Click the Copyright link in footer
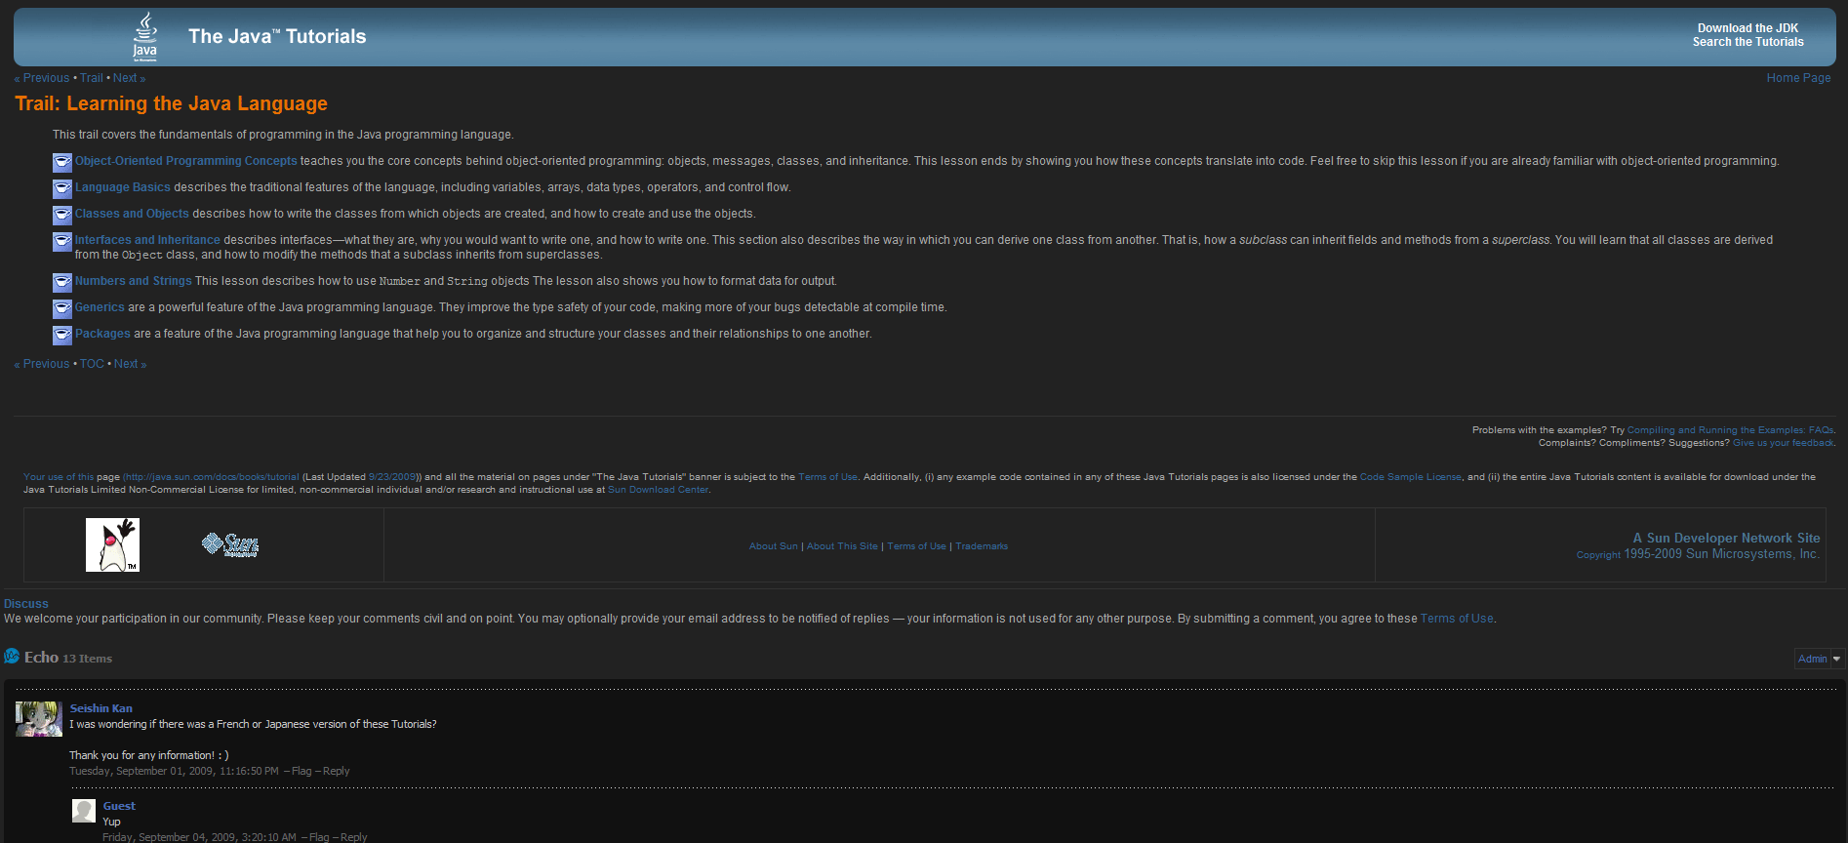 point(1598,555)
